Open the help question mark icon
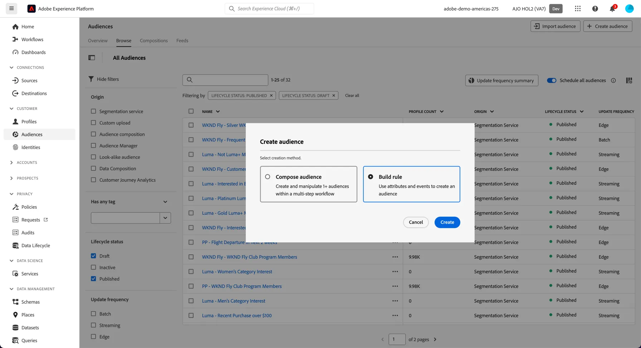Screen dimensions: 641x348 tap(595, 9)
